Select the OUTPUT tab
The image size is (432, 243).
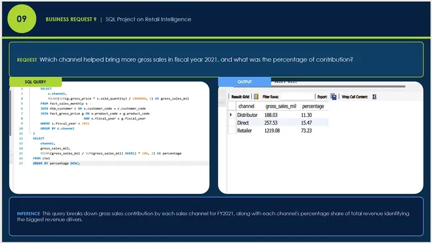245,82
